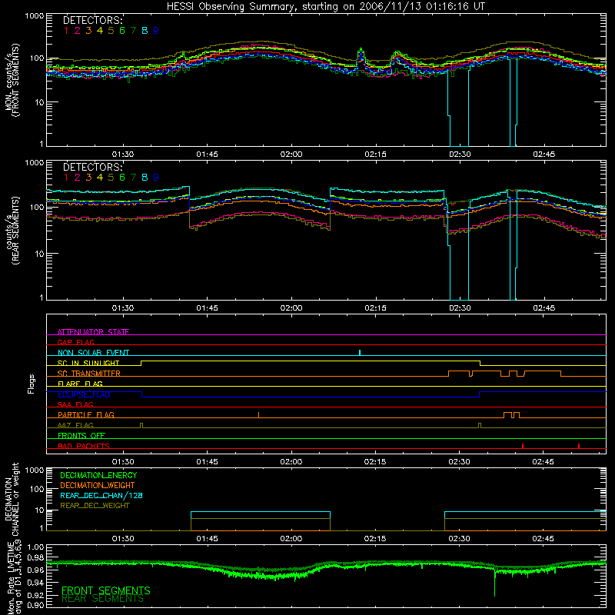
Task: Pick yellow detector 4 in front segments legend
Action: [x=100, y=31]
